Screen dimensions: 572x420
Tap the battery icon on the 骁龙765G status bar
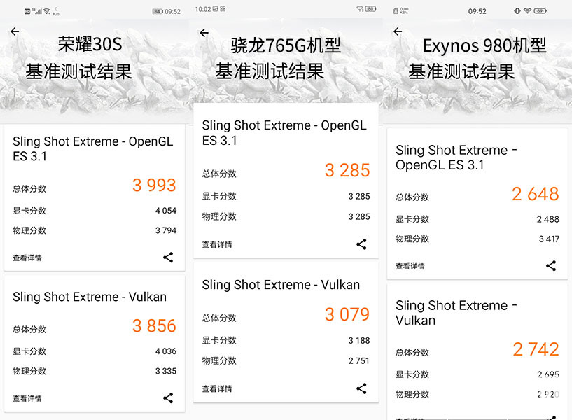(370, 8)
